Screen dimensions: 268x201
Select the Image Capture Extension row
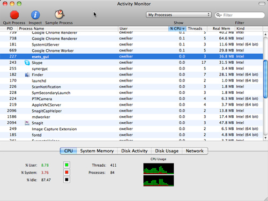point(131,129)
